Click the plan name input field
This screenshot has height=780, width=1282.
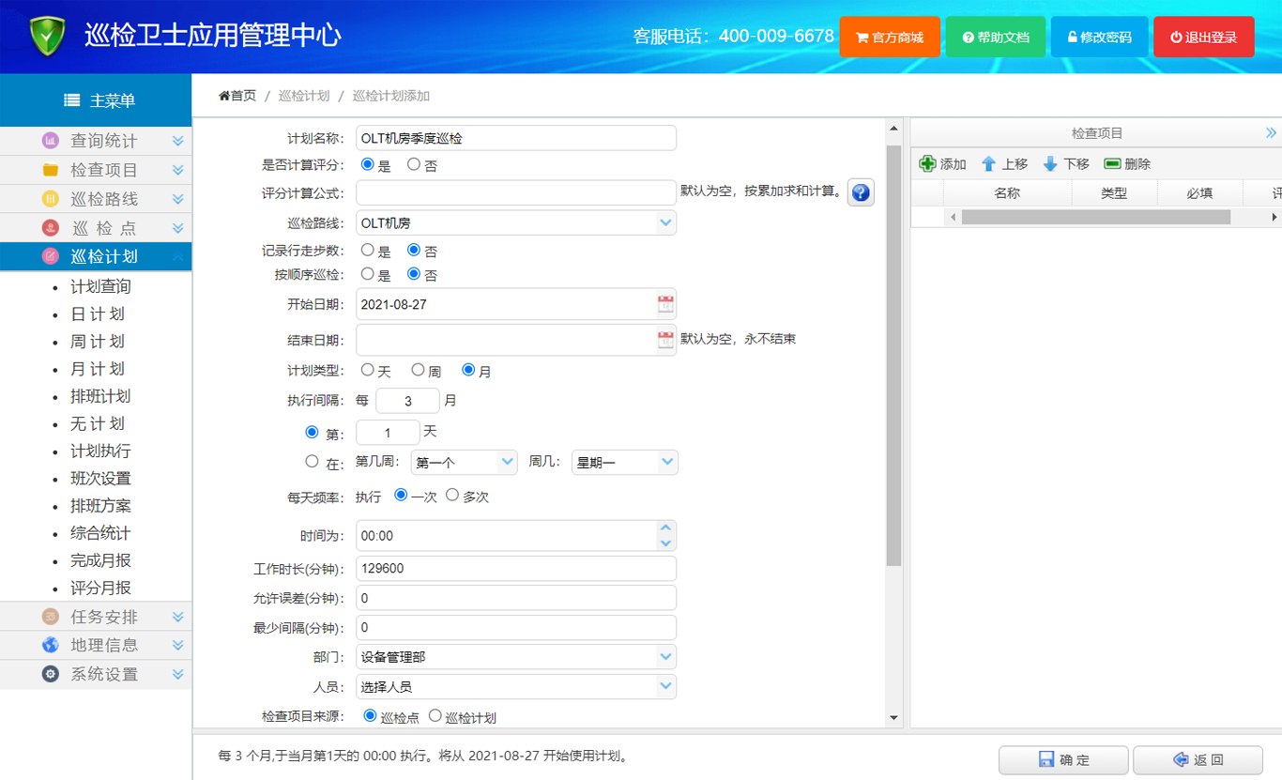(x=516, y=138)
